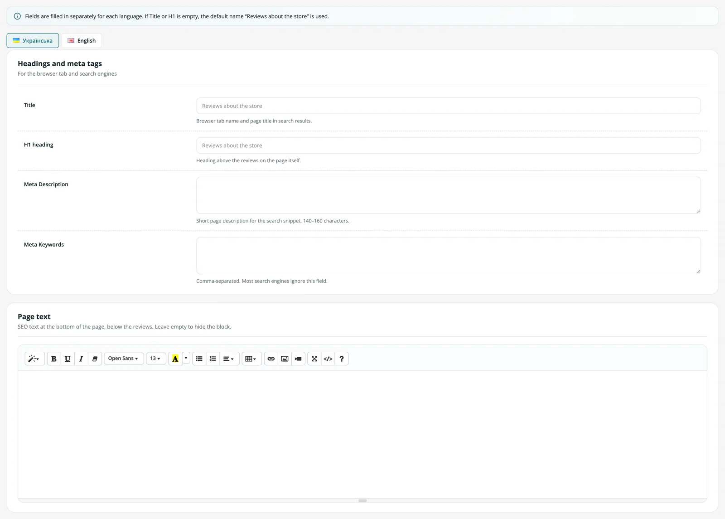725x519 pixels.
Task: Click hint 'Comma-separated. Most search engines ignore'
Action: click(261, 281)
